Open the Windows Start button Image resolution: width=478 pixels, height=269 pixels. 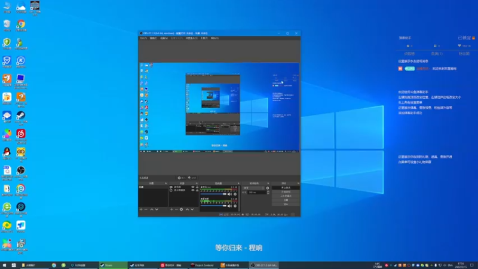(4, 265)
